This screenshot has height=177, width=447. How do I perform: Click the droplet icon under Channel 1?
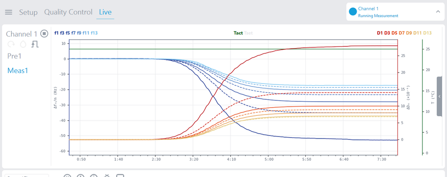23,44
